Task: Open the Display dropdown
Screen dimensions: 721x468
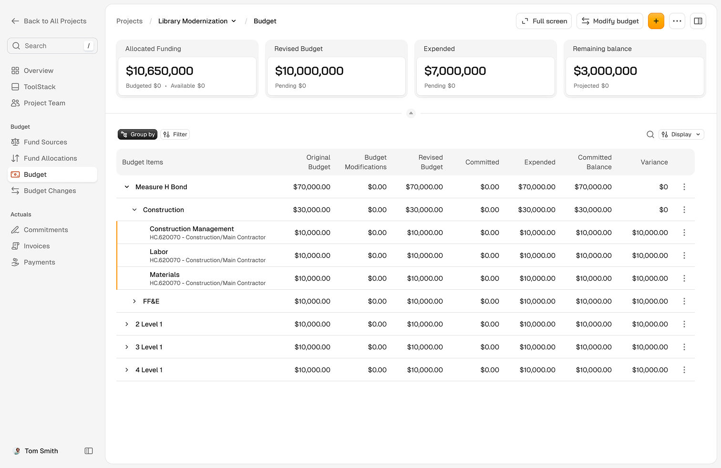Action: [x=681, y=134]
